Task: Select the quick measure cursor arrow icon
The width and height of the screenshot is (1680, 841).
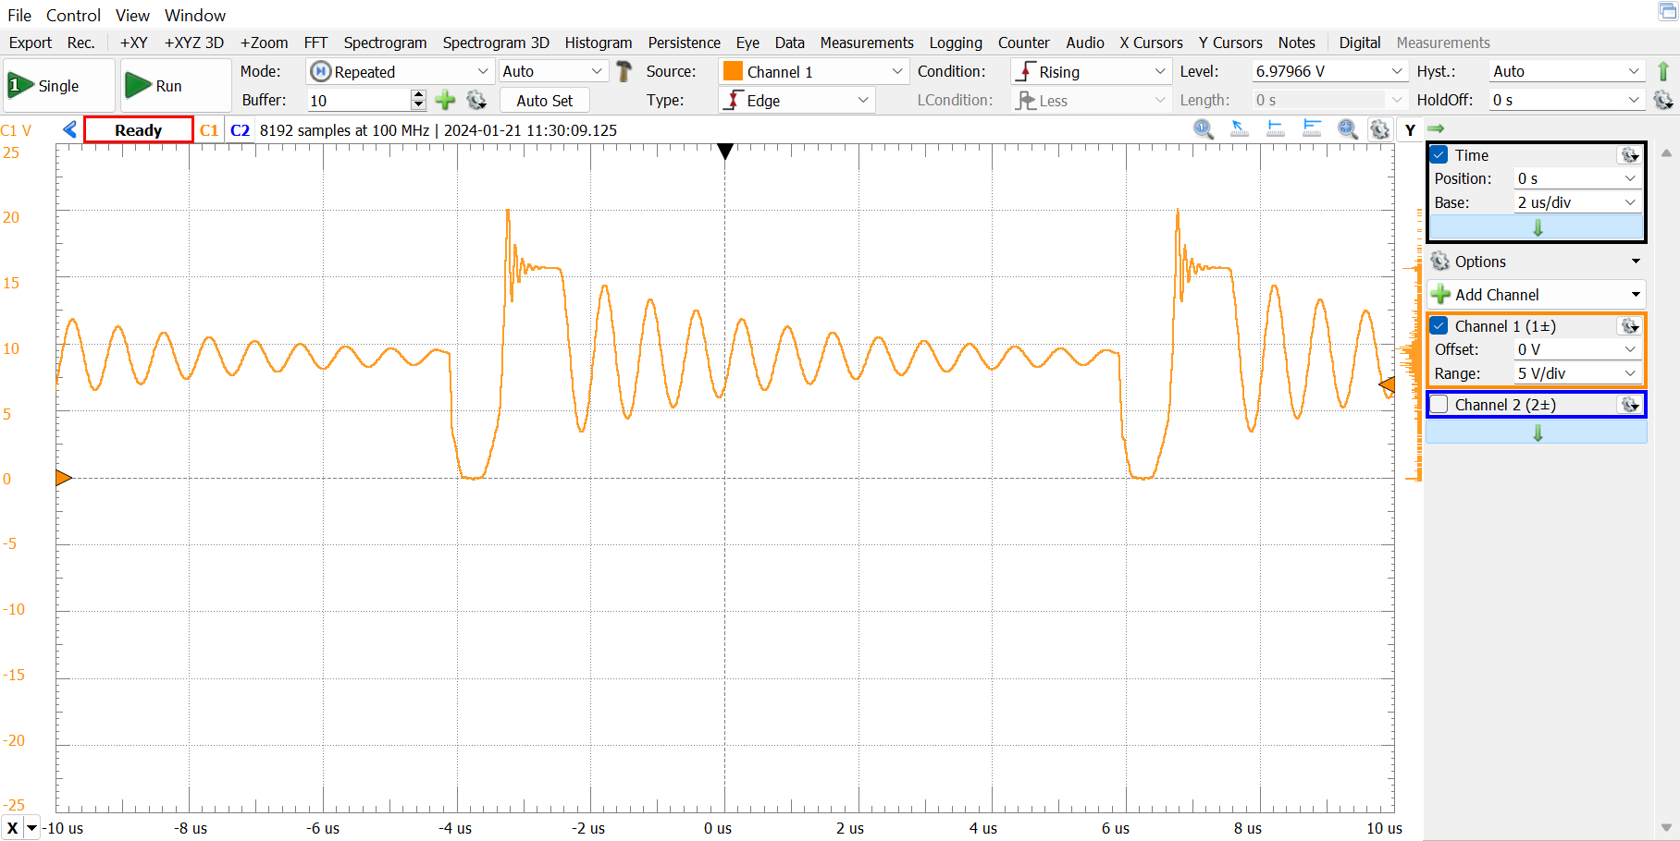Action: point(1240,129)
